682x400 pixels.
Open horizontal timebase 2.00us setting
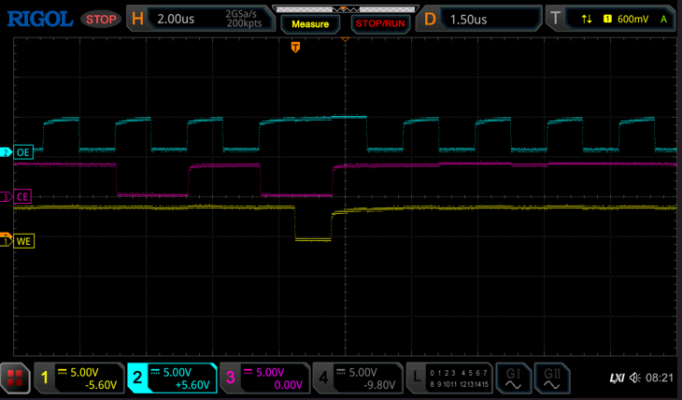(x=176, y=19)
